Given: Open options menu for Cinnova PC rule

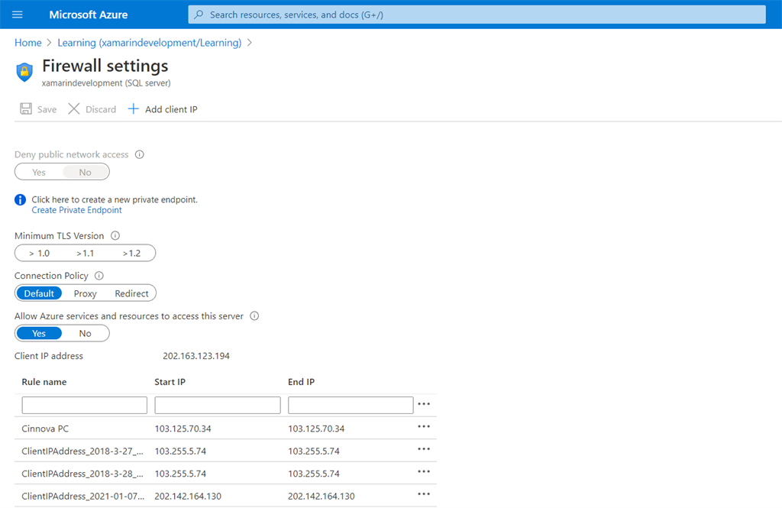Looking at the screenshot, I should 424,427.
